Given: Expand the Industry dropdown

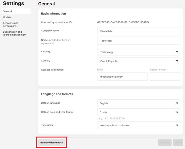Looking at the screenshot, I should [138, 52].
